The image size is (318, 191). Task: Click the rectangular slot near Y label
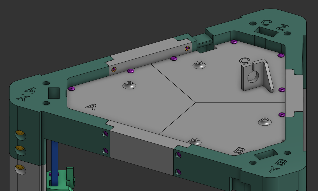pyautogui.click(x=266, y=154)
